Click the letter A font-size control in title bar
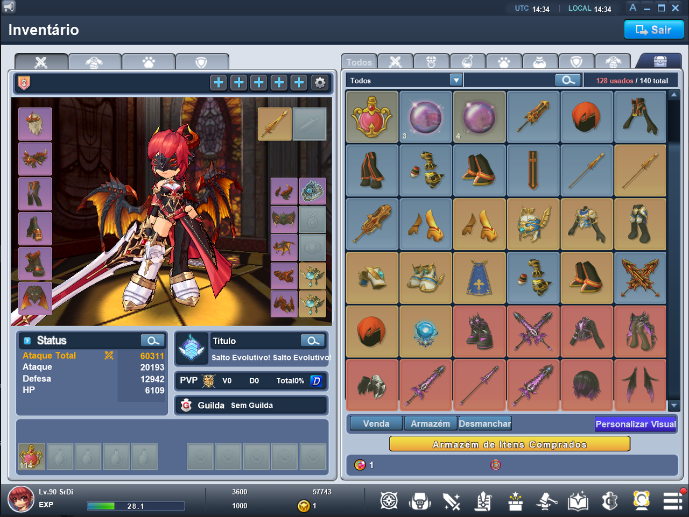This screenshot has height=517, width=689. pyautogui.click(x=633, y=8)
